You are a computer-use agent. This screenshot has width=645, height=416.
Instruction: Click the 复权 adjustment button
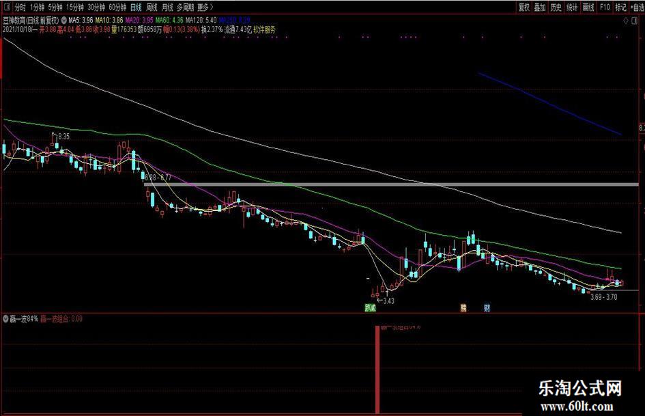pos(524,8)
